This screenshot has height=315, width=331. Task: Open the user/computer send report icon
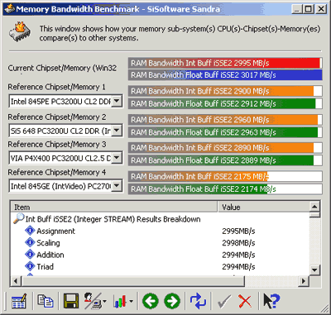92,301
